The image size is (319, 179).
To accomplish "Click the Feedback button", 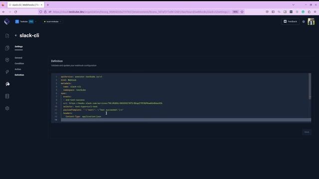I will (290, 21).
